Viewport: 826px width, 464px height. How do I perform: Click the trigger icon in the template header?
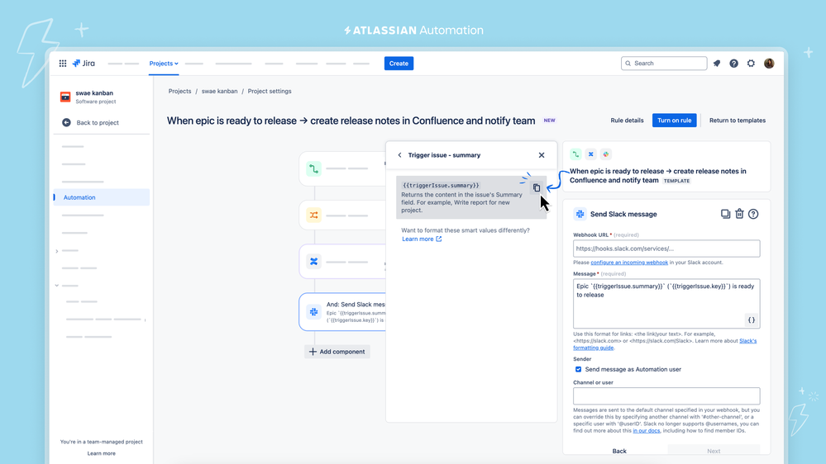pyautogui.click(x=575, y=154)
